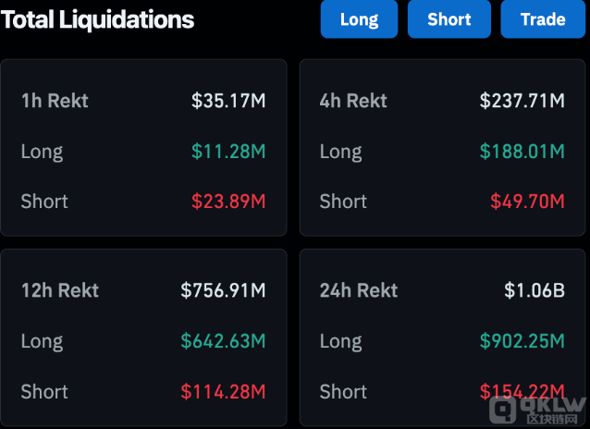Select the 24h Long value $902.25M
Viewport: 590px width, 429px height.
click(x=522, y=341)
